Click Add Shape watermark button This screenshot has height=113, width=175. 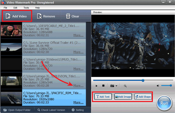tap(143, 97)
